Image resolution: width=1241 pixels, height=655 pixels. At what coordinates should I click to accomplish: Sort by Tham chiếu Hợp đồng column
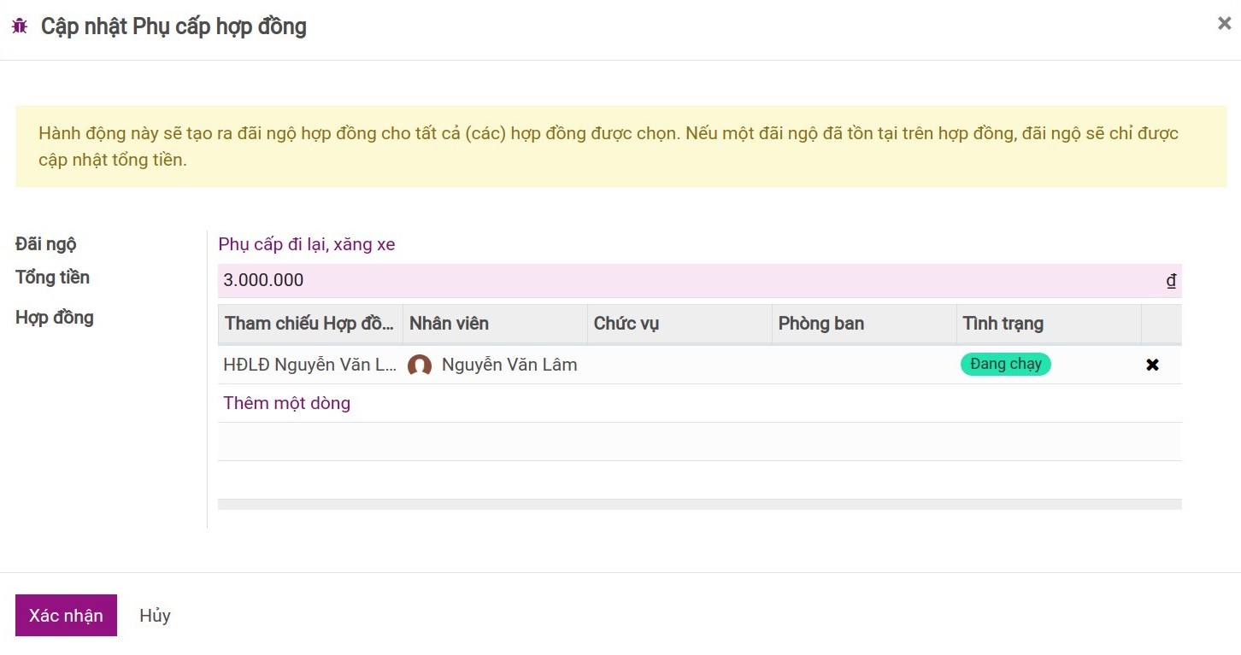click(309, 324)
